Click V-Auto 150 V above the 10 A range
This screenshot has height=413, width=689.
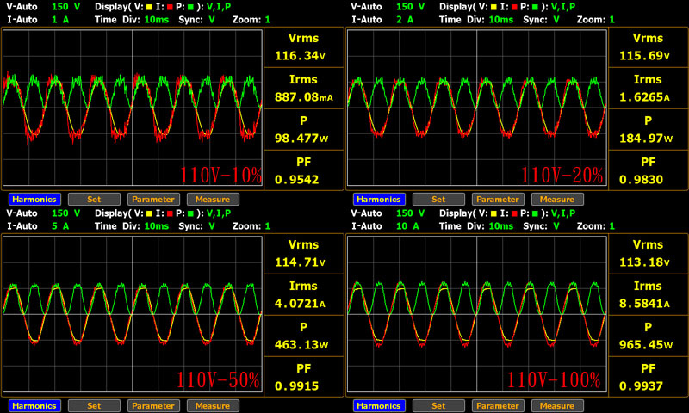(411, 213)
